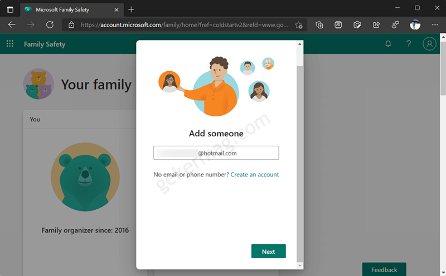
Task: Open the Feedback button
Action: pyautogui.click(x=384, y=269)
